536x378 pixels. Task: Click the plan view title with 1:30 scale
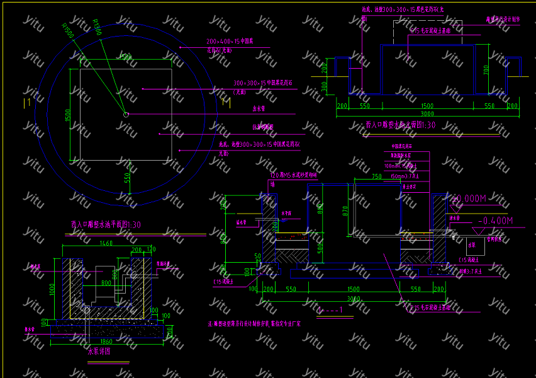[106, 224]
